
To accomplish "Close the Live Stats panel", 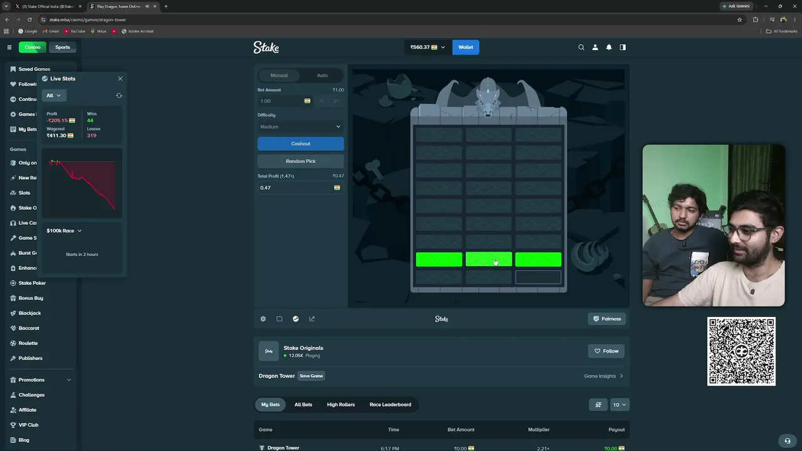I will point(120,78).
